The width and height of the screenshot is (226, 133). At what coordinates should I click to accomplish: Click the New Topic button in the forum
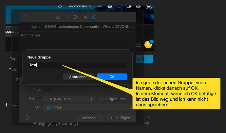point(144,59)
